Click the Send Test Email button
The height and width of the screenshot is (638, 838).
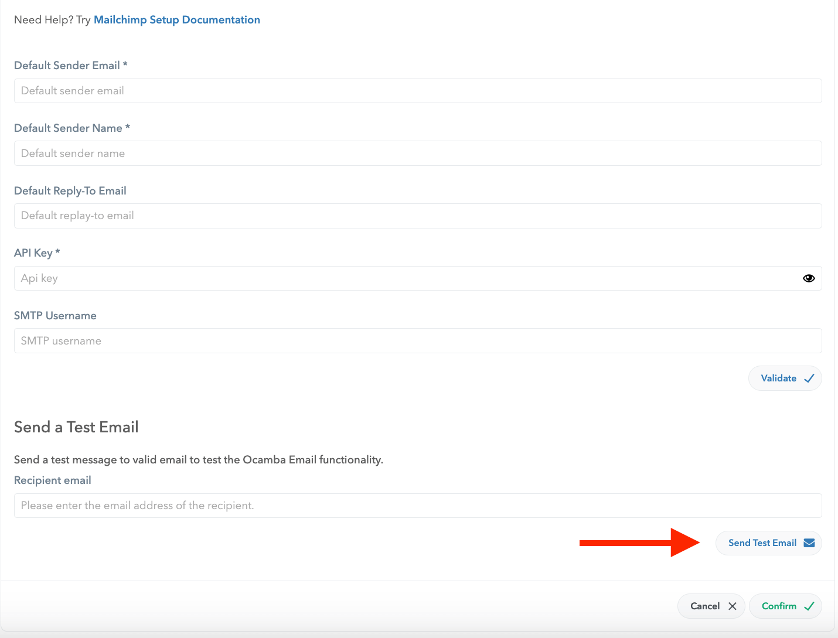pos(769,543)
